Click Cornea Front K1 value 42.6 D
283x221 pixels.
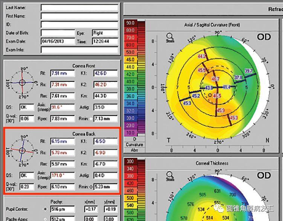(x=106, y=74)
